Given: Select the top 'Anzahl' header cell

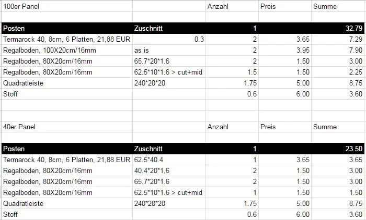Looking at the screenshot, I should (232, 6).
